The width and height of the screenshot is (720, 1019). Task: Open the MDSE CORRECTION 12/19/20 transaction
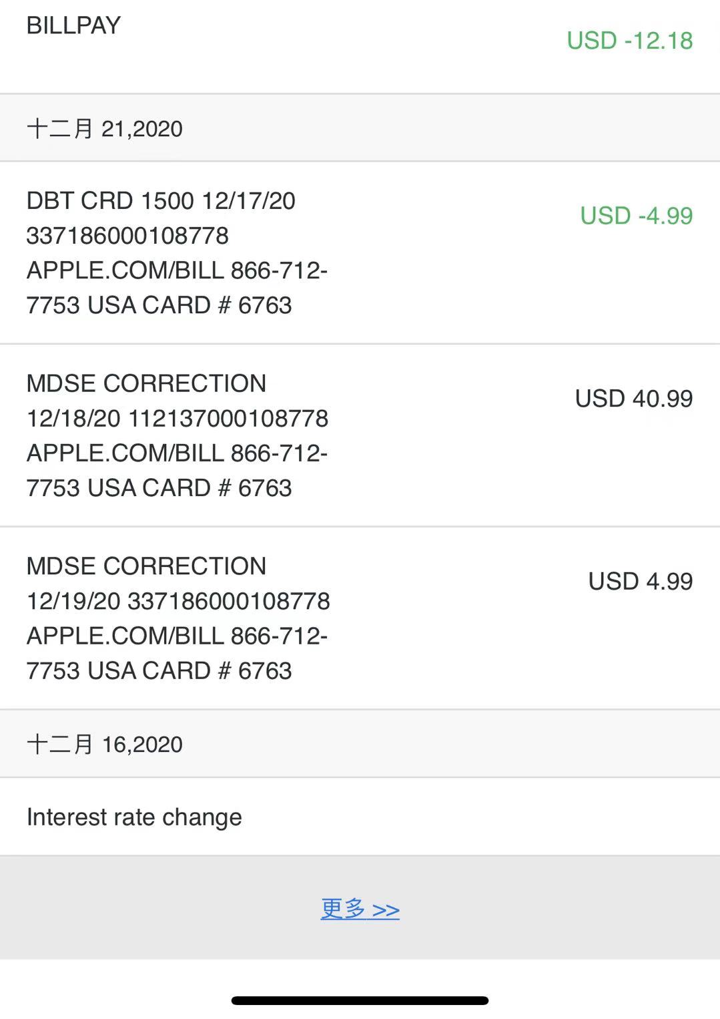coord(146,566)
